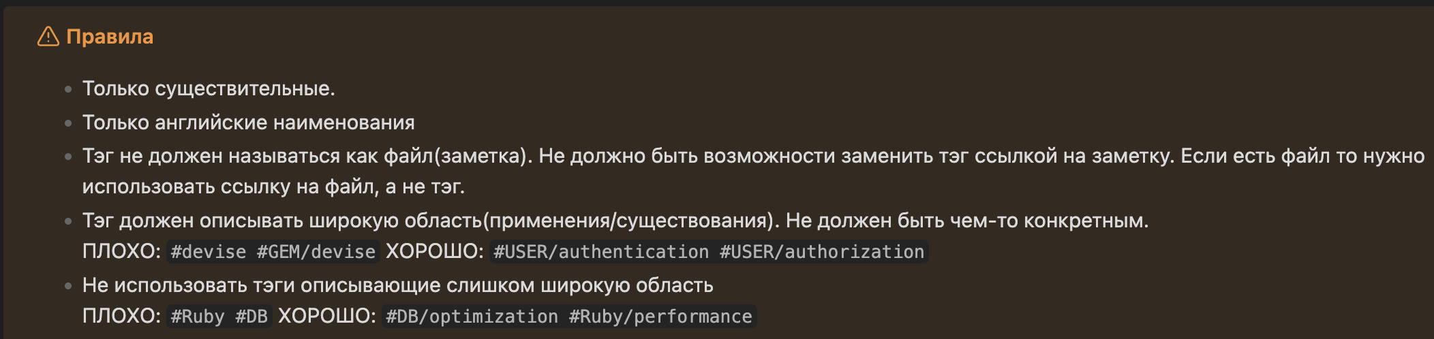The height and width of the screenshot is (339, 1434).
Task: Click the bullet beside Не использовать тэги
Action: (68, 286)
